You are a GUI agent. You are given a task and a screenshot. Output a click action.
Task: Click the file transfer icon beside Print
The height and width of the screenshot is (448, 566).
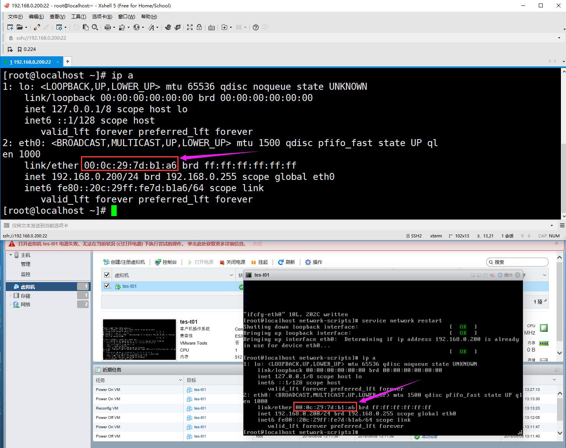point(122,27)
